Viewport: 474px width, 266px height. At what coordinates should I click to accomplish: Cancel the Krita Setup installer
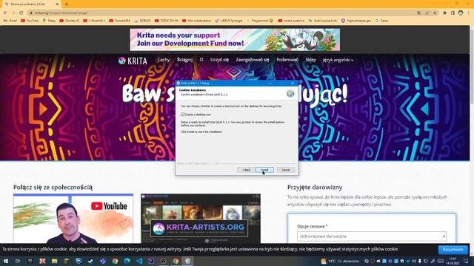tap(286, 170)
